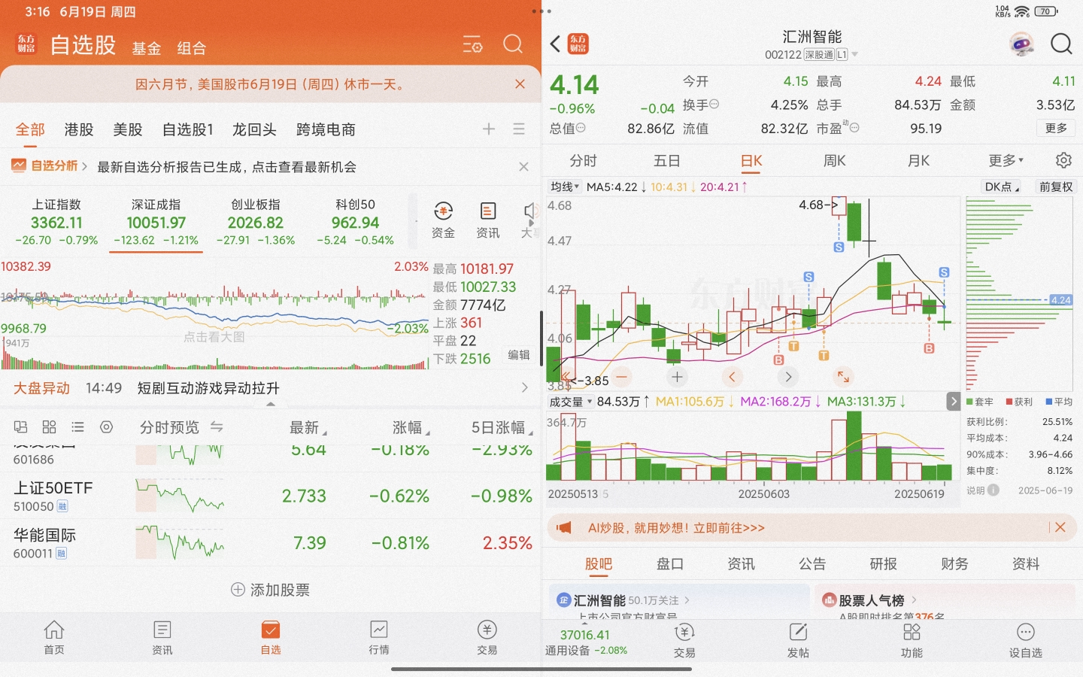Open the 财务 tab below the chart
Viewport: 1083px width, 677px height.
coord(954,563)
